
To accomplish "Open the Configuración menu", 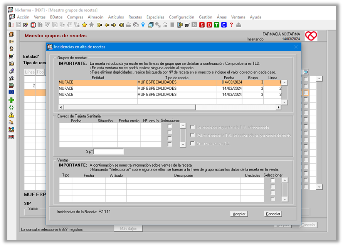I will [182, 17].
